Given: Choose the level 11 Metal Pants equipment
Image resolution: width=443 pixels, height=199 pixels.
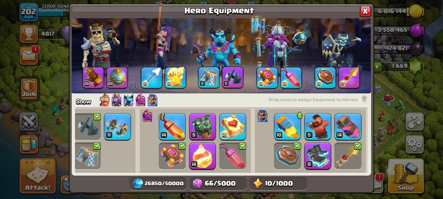Looking at the screenshot, I should [x=117, y=127].
